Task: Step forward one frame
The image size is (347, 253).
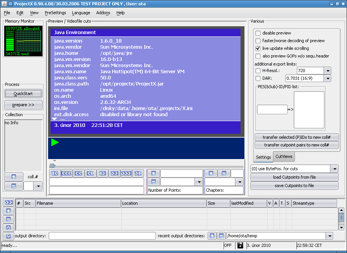Action: click(x=102, y=173)
